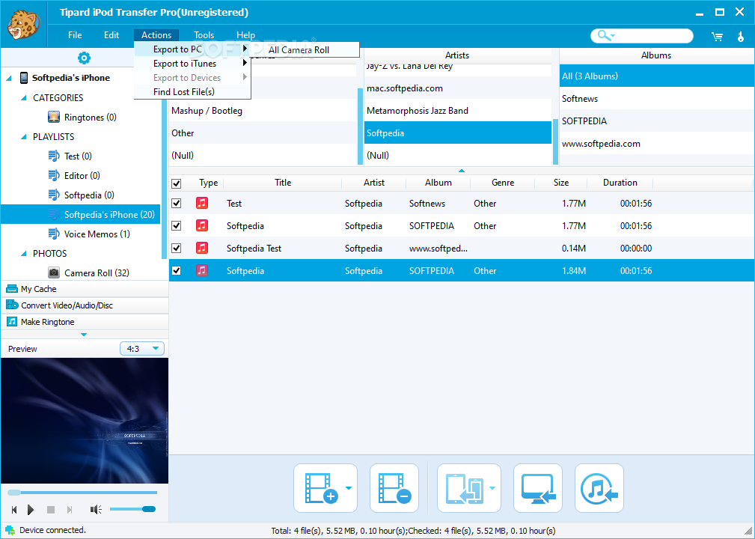Click the Editor playlist icon
The width and height of the screenshot is (755, 539).
pyautogui.click(x=54, y=175)
